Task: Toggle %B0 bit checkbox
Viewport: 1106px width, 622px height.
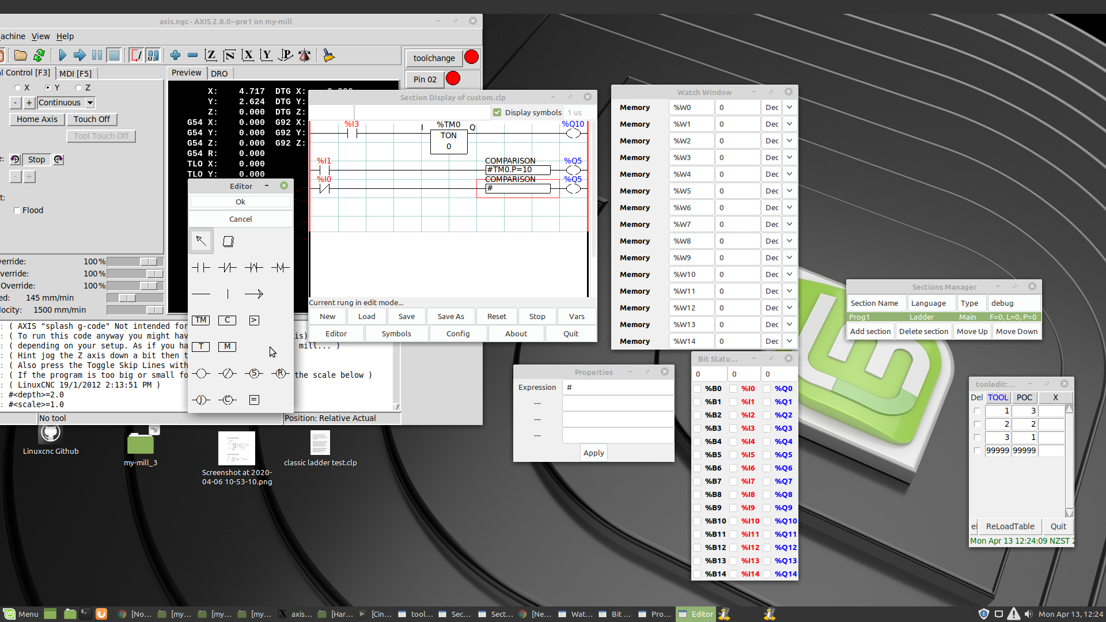Action: pos(698,389)
